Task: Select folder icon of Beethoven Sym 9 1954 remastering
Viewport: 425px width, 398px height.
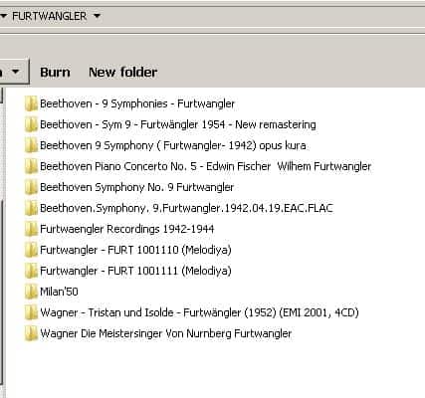Action: tap(31, 124)
